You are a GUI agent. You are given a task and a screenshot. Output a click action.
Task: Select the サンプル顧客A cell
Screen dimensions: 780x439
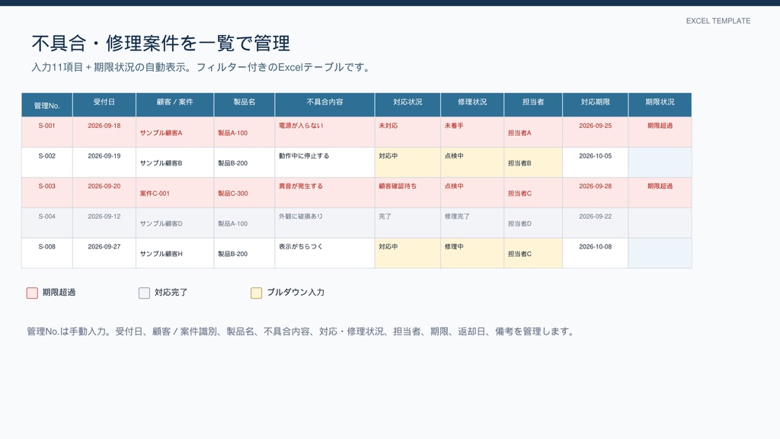point(174,133)
